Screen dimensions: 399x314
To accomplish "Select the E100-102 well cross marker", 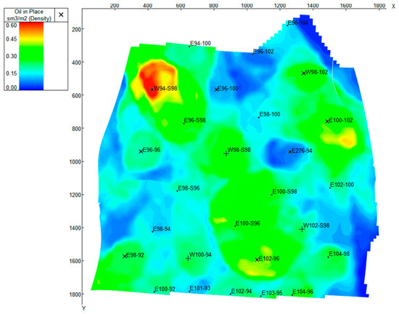I will [x=327, y=121].
